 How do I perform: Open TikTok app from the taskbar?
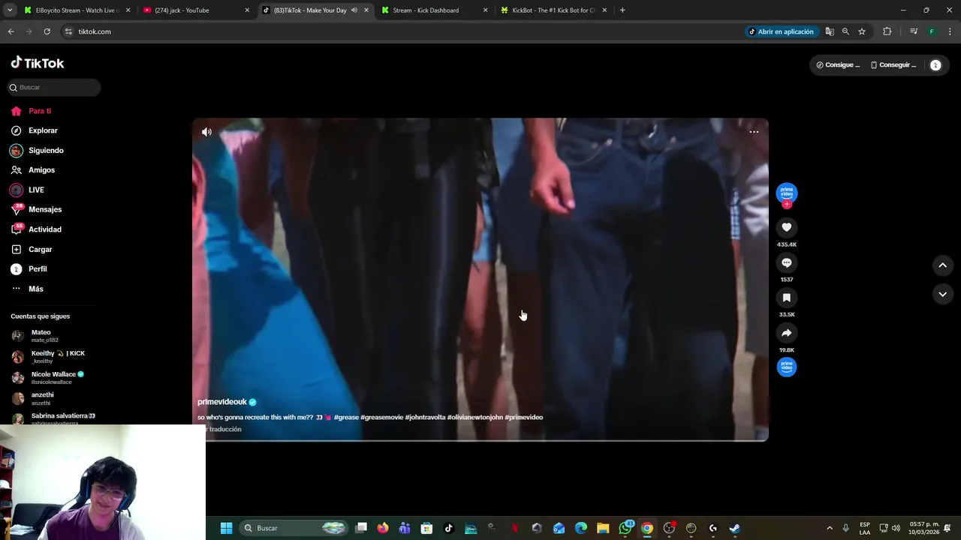pos(449,528)
